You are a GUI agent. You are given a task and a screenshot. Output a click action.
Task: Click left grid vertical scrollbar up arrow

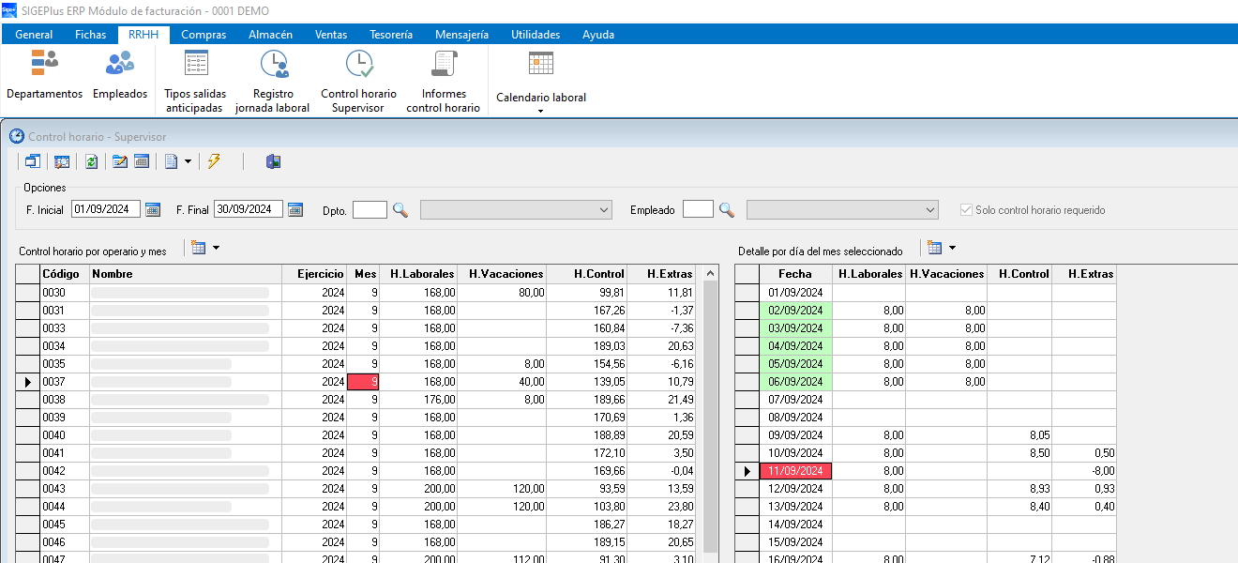tap(710, 273)
